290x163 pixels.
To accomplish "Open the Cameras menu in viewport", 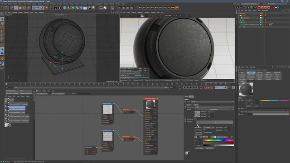I will 14,12.
